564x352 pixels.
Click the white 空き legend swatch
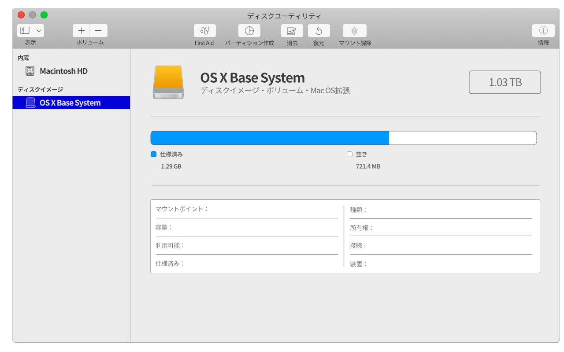tap(350, 154)
